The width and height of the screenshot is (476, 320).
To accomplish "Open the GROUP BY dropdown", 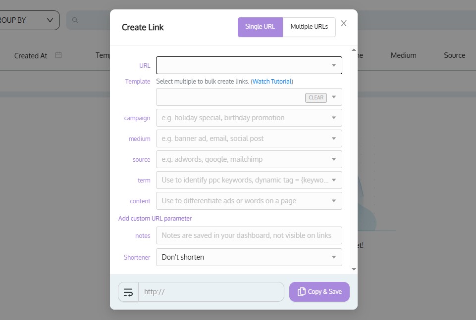I will pos(29,20).
